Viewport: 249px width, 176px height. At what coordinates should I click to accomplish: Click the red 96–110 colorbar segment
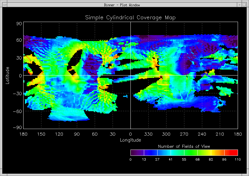click(x=231, y=153)
